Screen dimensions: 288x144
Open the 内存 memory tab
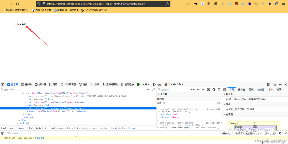157,84
